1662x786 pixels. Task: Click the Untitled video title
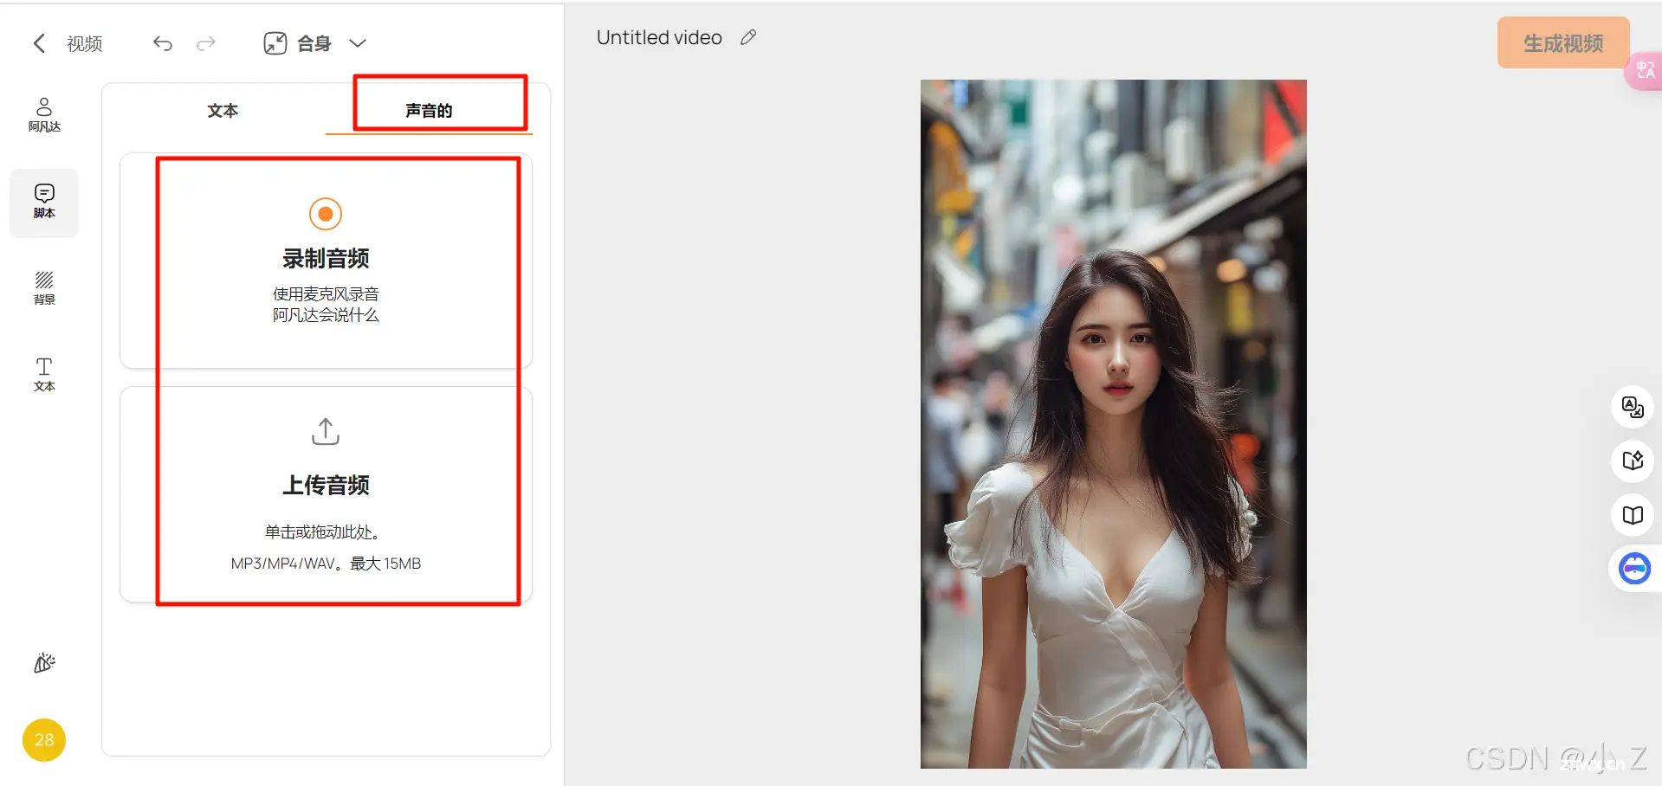[659, 37]
